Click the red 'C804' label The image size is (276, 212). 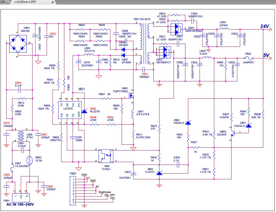(x=18, y=83)
